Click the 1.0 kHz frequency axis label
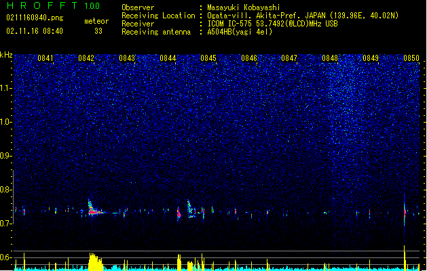This screenshot has width=427, height=271. (x=5, y=122)
